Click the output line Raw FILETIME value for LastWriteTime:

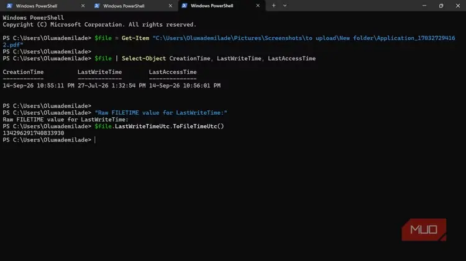click(66, 120)
